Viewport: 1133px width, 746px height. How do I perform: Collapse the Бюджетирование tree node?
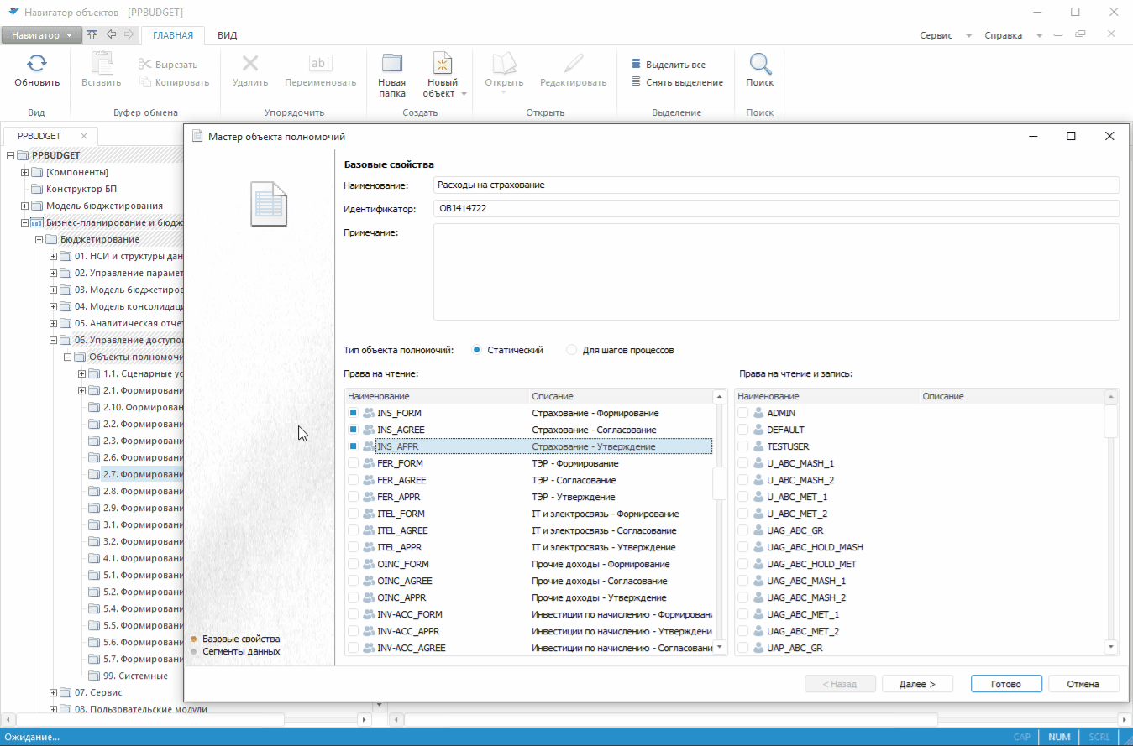[39, 239]
